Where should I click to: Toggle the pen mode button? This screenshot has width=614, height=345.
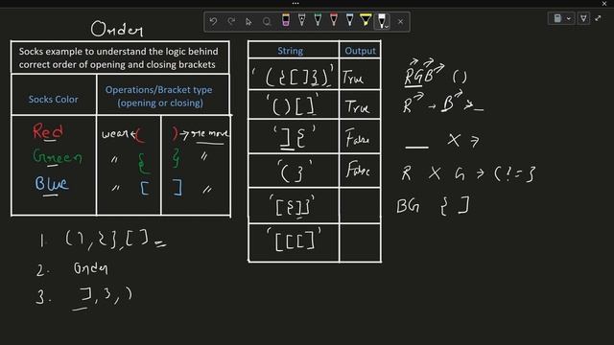(583, 18)
